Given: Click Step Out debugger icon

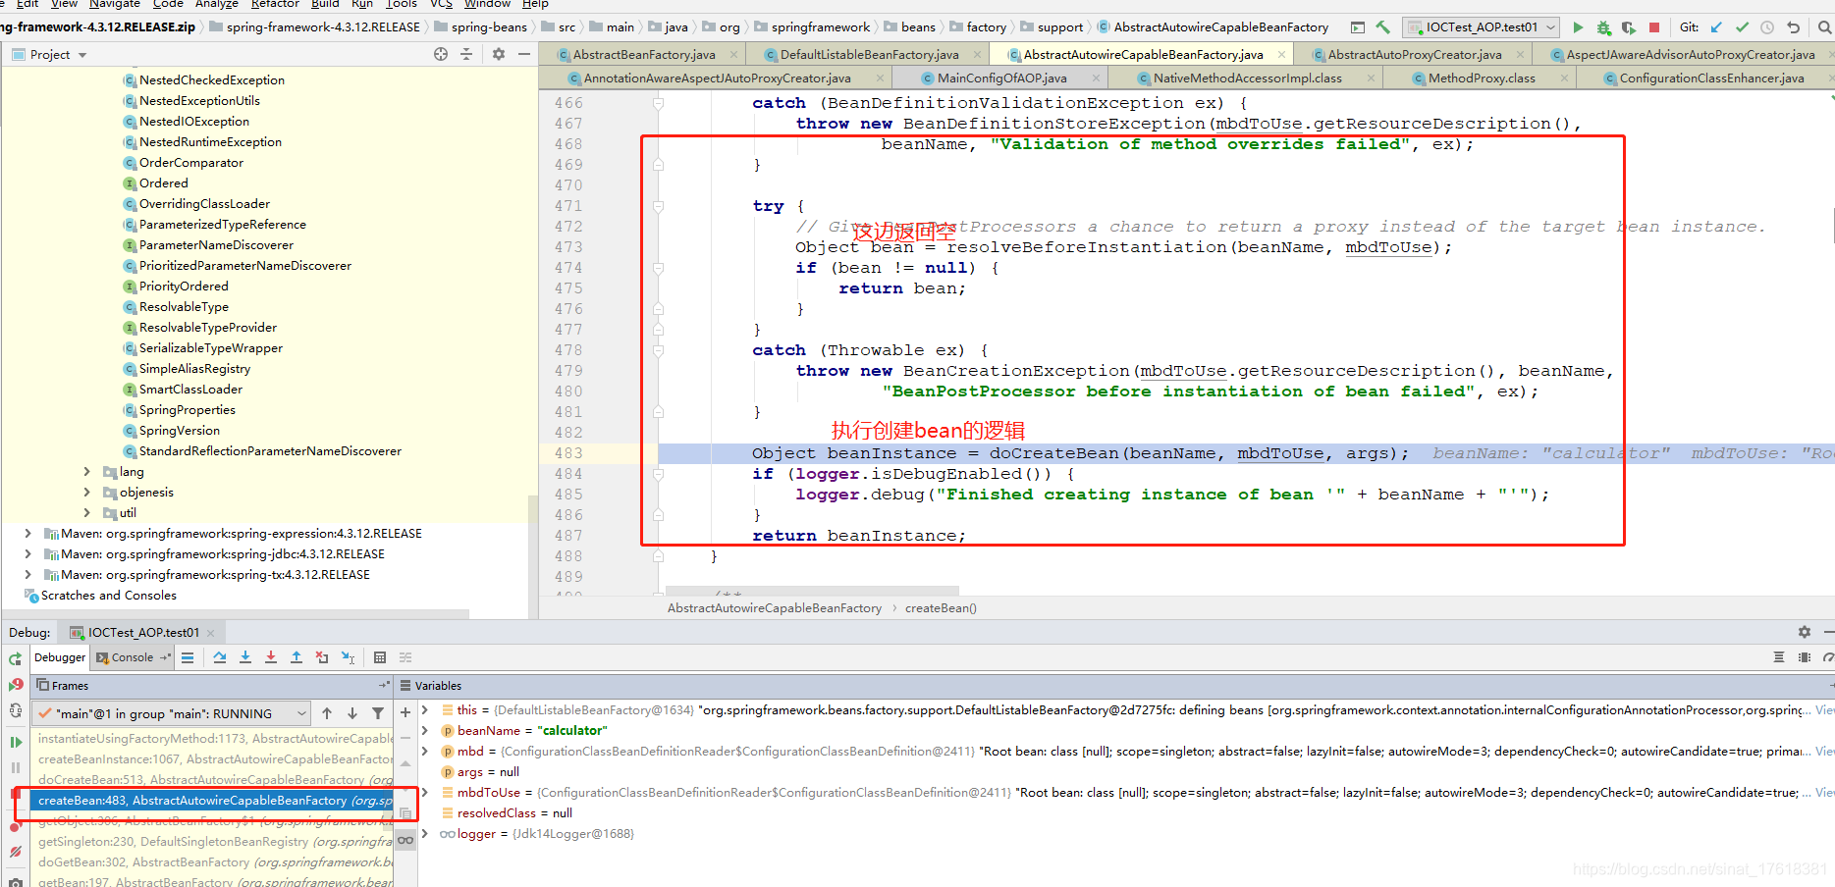Looking at the screenshot, I should tap(297, 657).
